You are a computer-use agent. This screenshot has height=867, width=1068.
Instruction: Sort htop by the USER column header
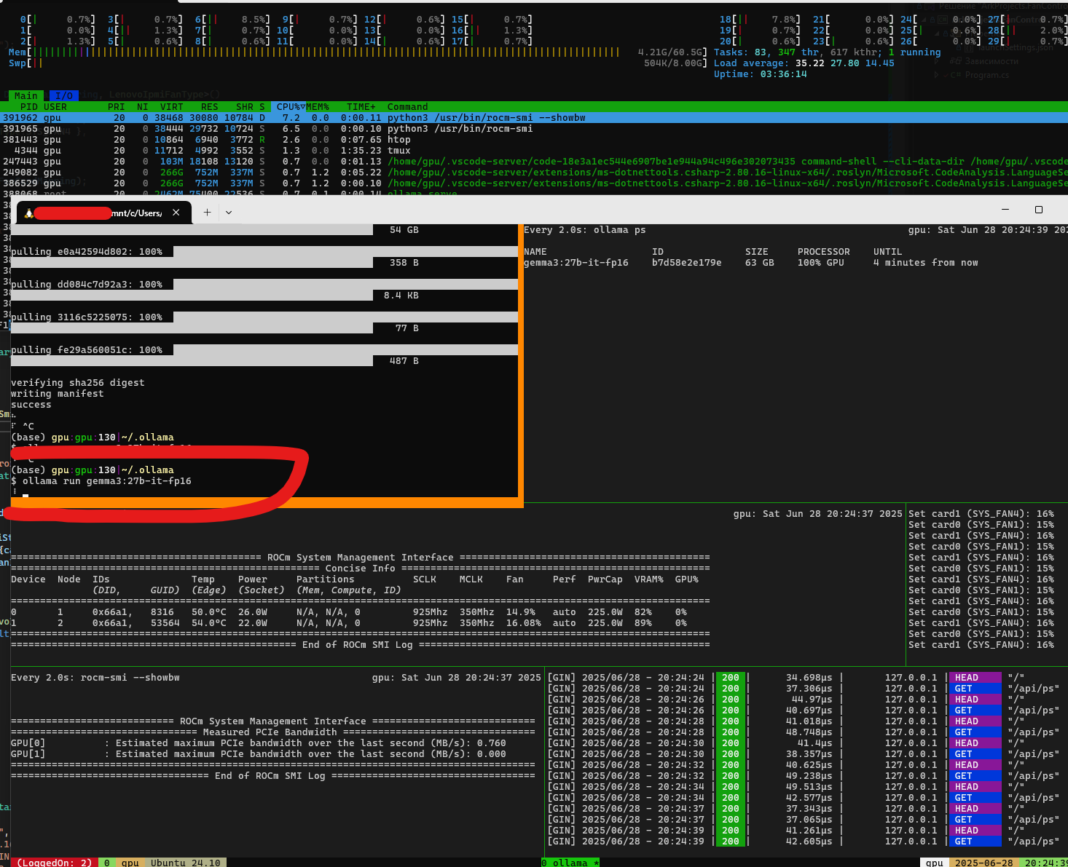(x=55, y=107)
